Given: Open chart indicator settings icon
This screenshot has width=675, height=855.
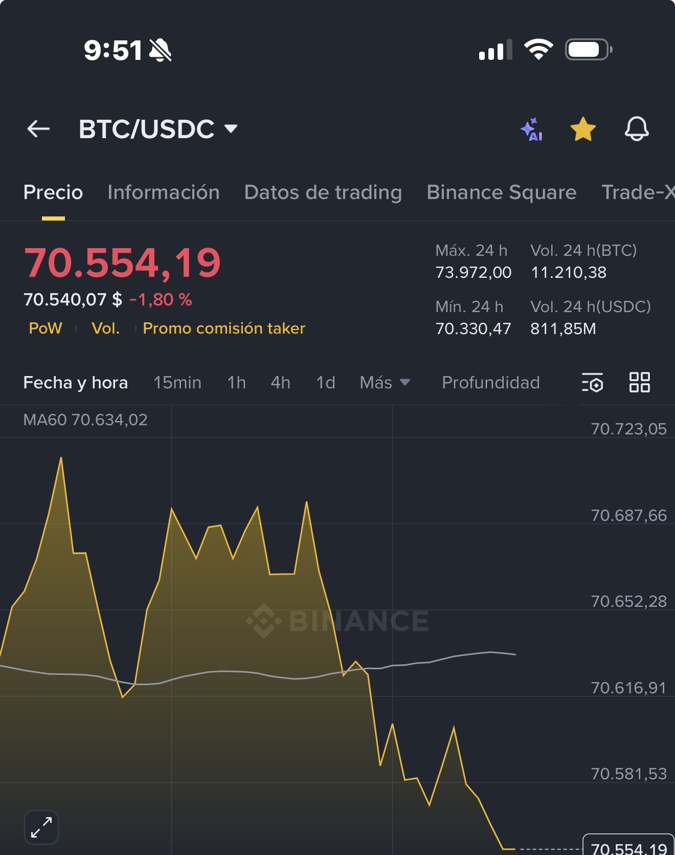Looking at the screenshot, I should click(x=592, y=382).
